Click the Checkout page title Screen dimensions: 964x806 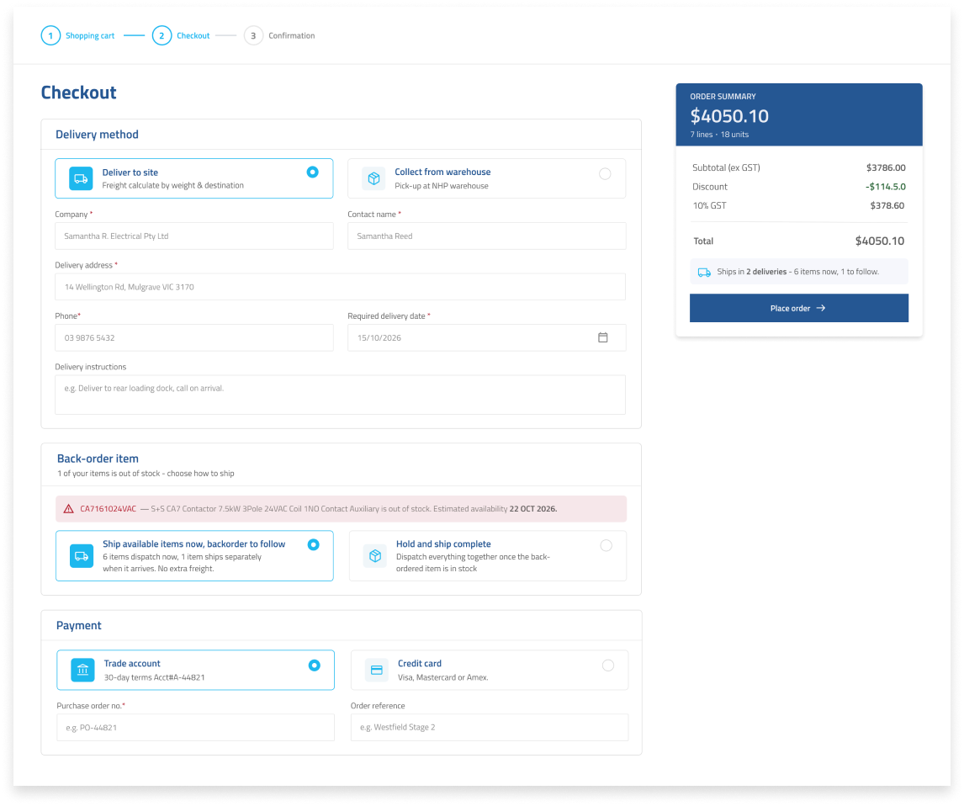click(x=79, y=93)
